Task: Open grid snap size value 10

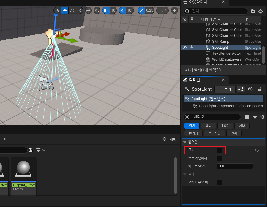Action: (113, 11)
